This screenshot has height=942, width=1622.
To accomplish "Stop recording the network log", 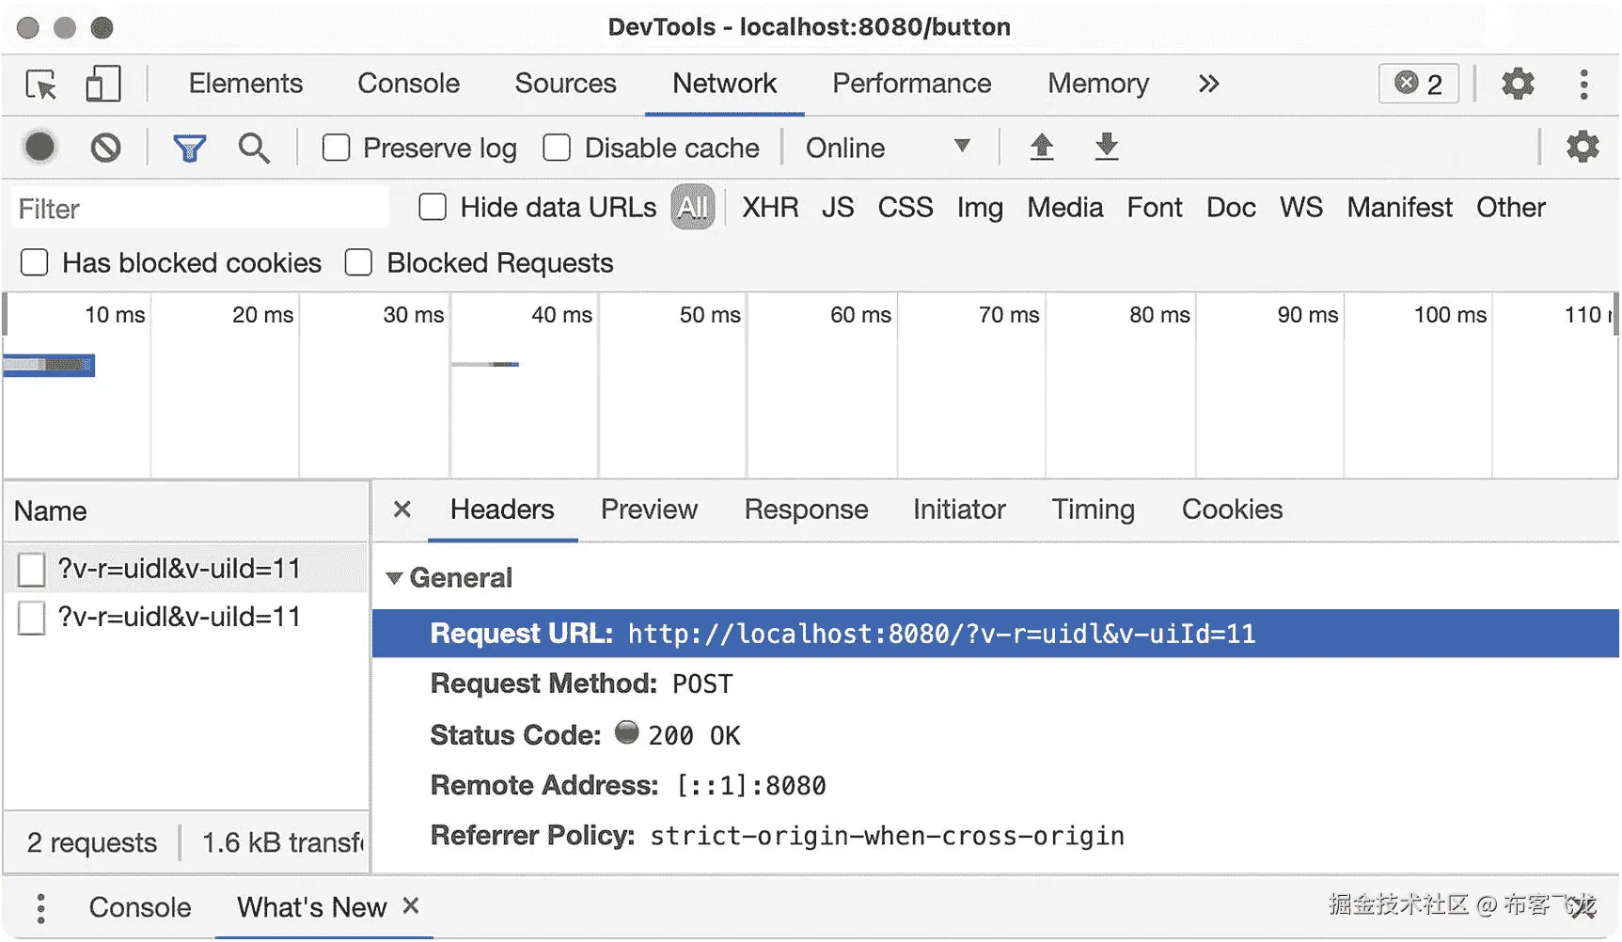I will pyautogui.click(x=39, y=148).
